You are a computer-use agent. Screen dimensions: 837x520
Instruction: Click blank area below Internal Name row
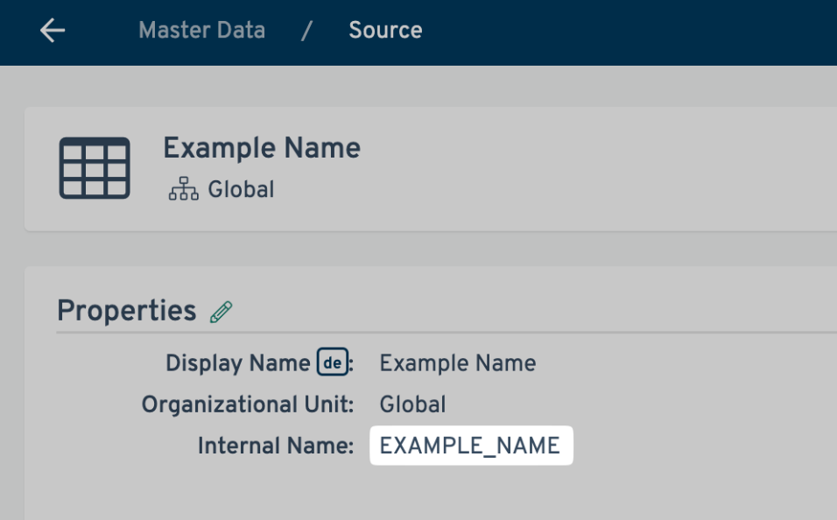(x=438, y=495)
